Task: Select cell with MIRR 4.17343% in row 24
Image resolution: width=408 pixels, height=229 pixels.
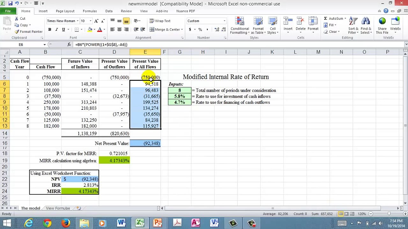Action: (80, 191)
